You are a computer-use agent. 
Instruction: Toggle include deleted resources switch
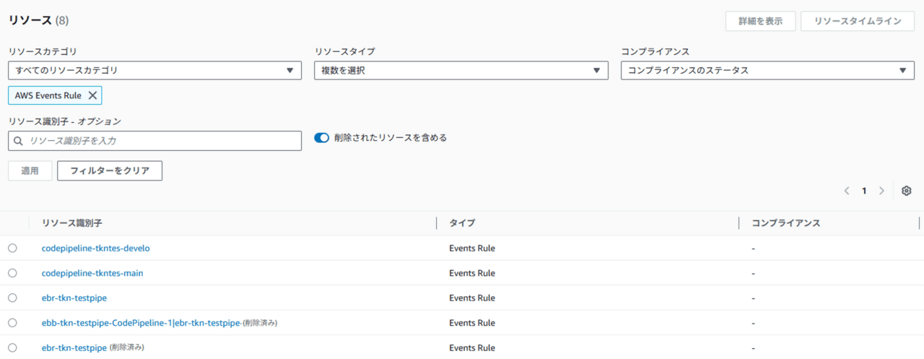[322, 137]
